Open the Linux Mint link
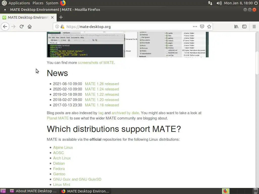The width and height of the screenshot is (259, 194). pos(61,184)
